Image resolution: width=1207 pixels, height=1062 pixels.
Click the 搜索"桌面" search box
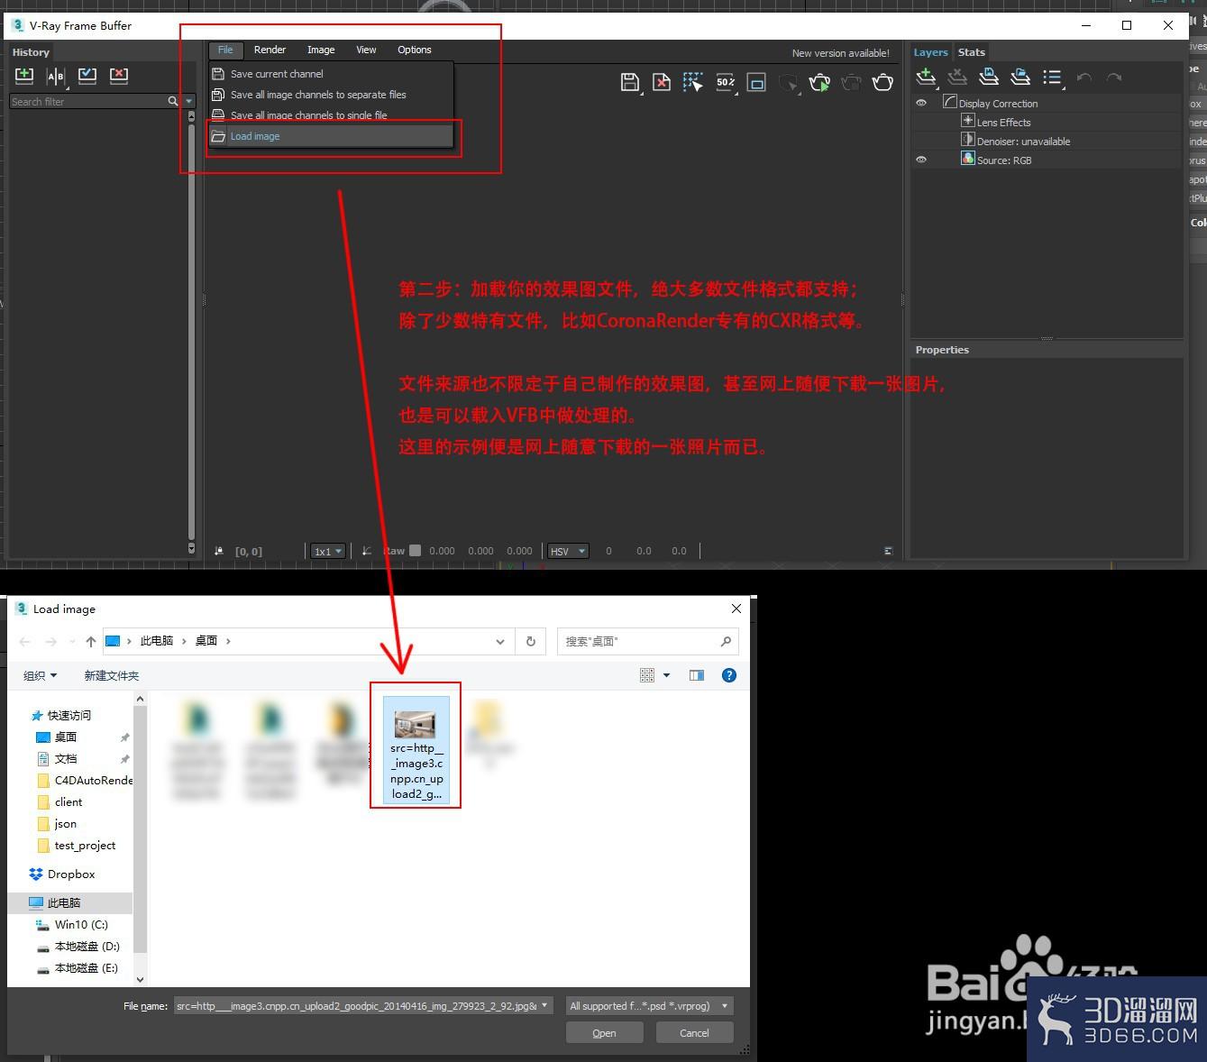(x=647, y=641)
